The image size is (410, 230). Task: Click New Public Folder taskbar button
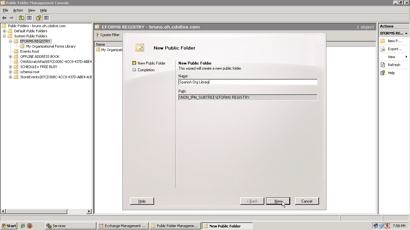click(x=227, y=226)
